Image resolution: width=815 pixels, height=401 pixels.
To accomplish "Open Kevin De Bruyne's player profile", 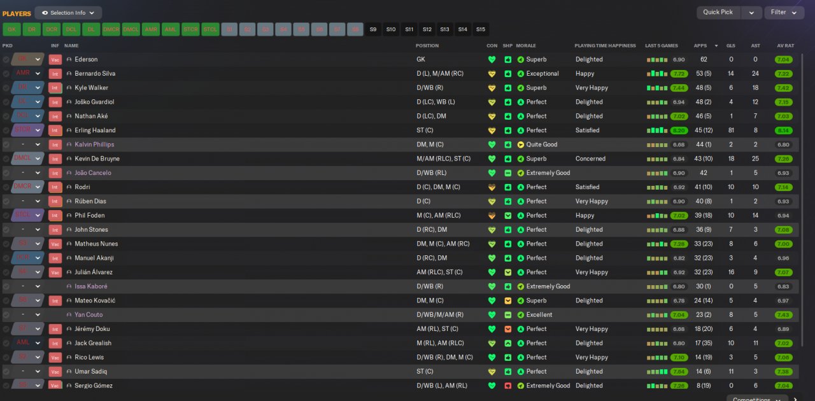I will (x=97, y=159).
